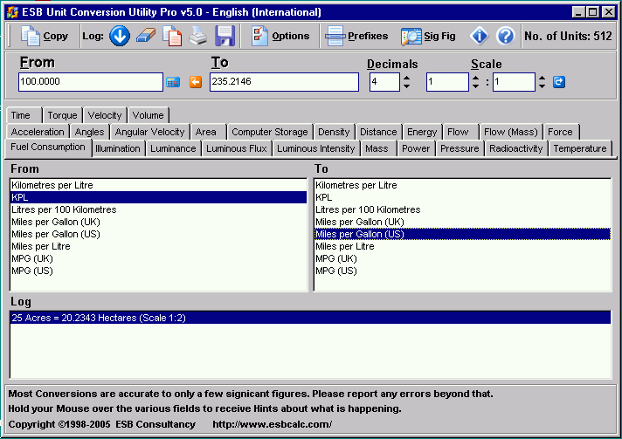Select the Temperature tab
The width and height of the screenshot is (622, 439).
click(580, 148)
